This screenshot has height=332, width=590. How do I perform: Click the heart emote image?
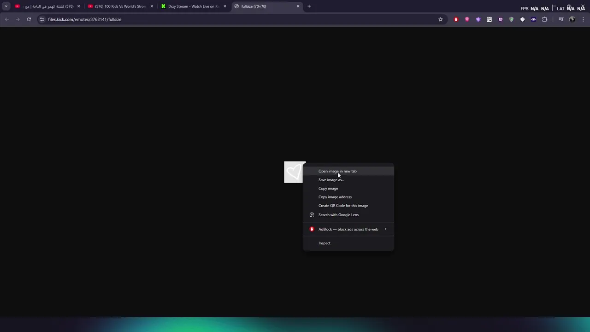coord(294,172)
